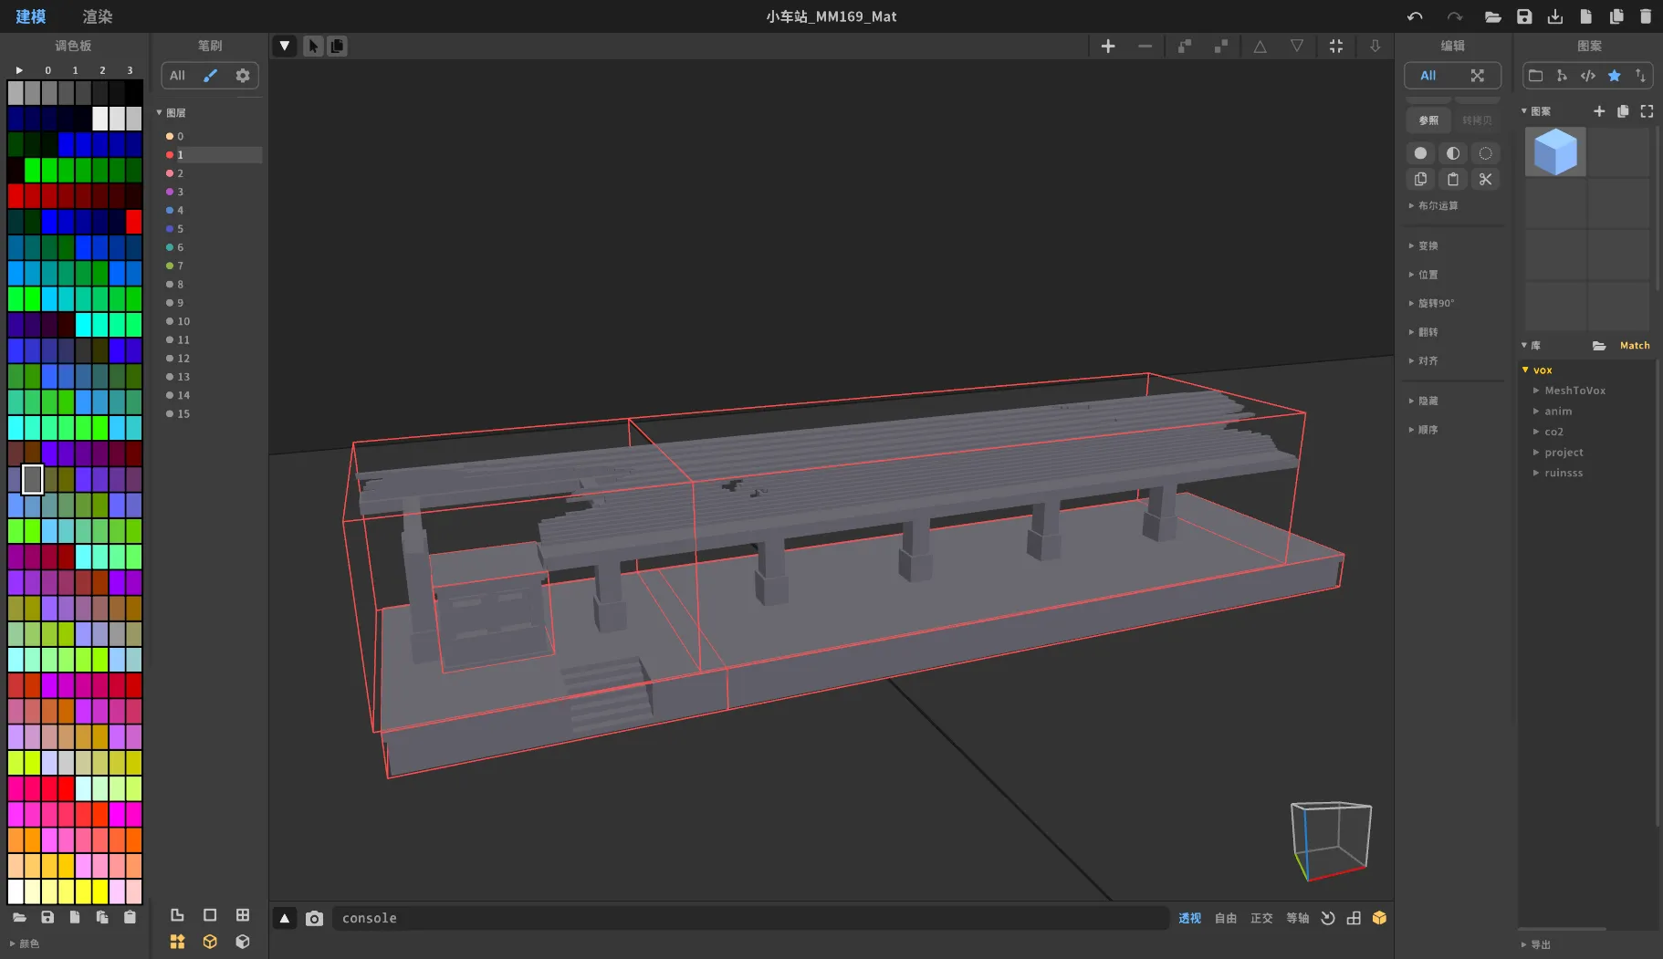Click the save project icon
The height and width of the screenshot is (959, 1663).
point(1524,16)
